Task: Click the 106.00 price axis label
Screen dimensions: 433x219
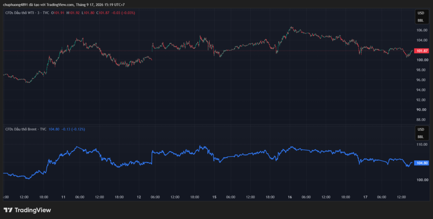Action: click(x=422, y=30)
